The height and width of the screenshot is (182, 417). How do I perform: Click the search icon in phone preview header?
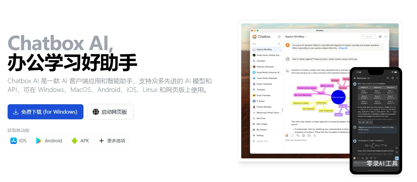[x=388, y=78]
